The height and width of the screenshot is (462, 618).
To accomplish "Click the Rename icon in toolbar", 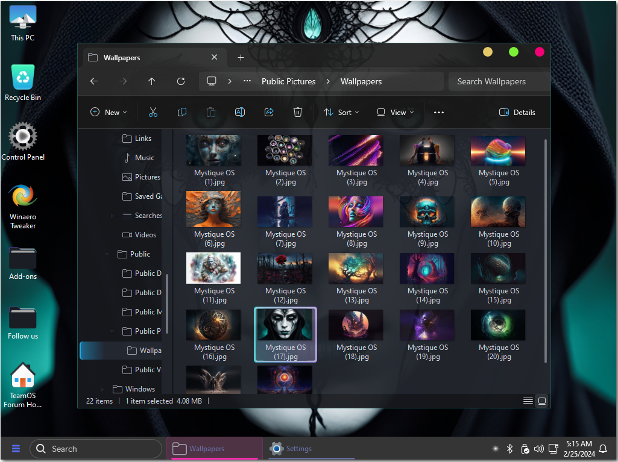I will (x=239, y=112).
